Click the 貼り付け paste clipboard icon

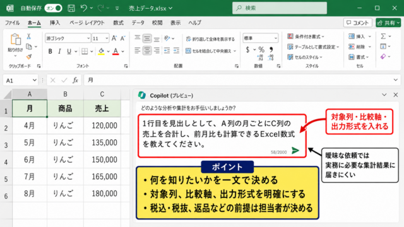(x=15, y=39)
